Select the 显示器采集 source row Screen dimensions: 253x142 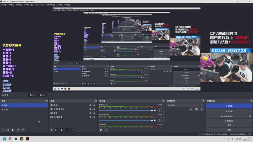(x=73, y=117)
